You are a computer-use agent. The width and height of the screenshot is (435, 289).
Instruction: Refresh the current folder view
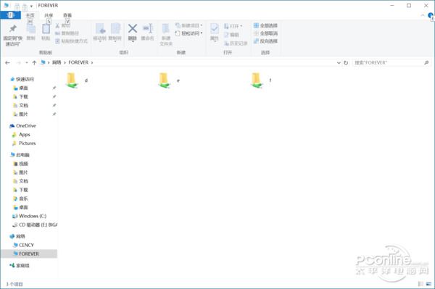tap(346, 63)
